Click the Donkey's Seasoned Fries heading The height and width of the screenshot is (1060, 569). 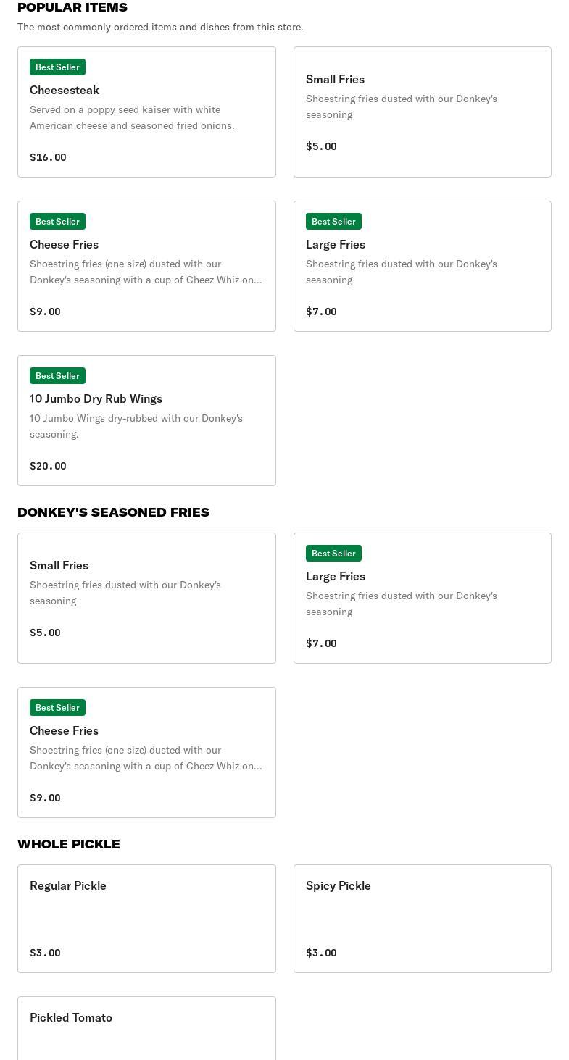113,512
